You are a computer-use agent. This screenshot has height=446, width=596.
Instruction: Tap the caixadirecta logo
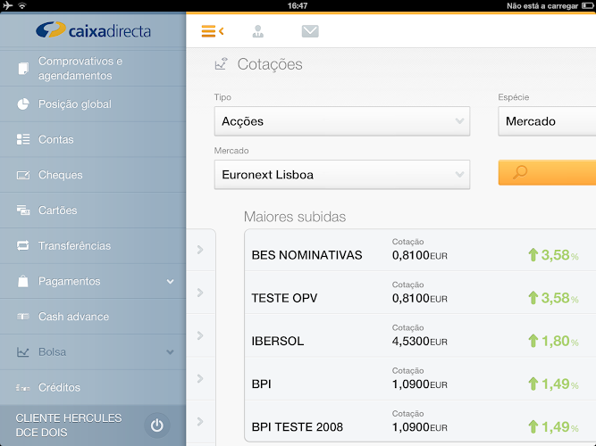pyautogui.click(x=93, y=30)
